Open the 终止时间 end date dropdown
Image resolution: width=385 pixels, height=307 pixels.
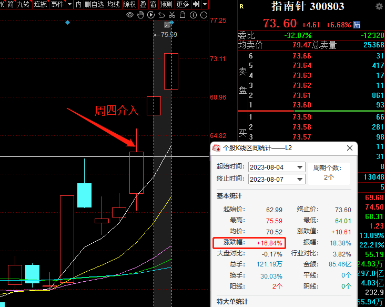pyautogui.click(x=300, y=179)
